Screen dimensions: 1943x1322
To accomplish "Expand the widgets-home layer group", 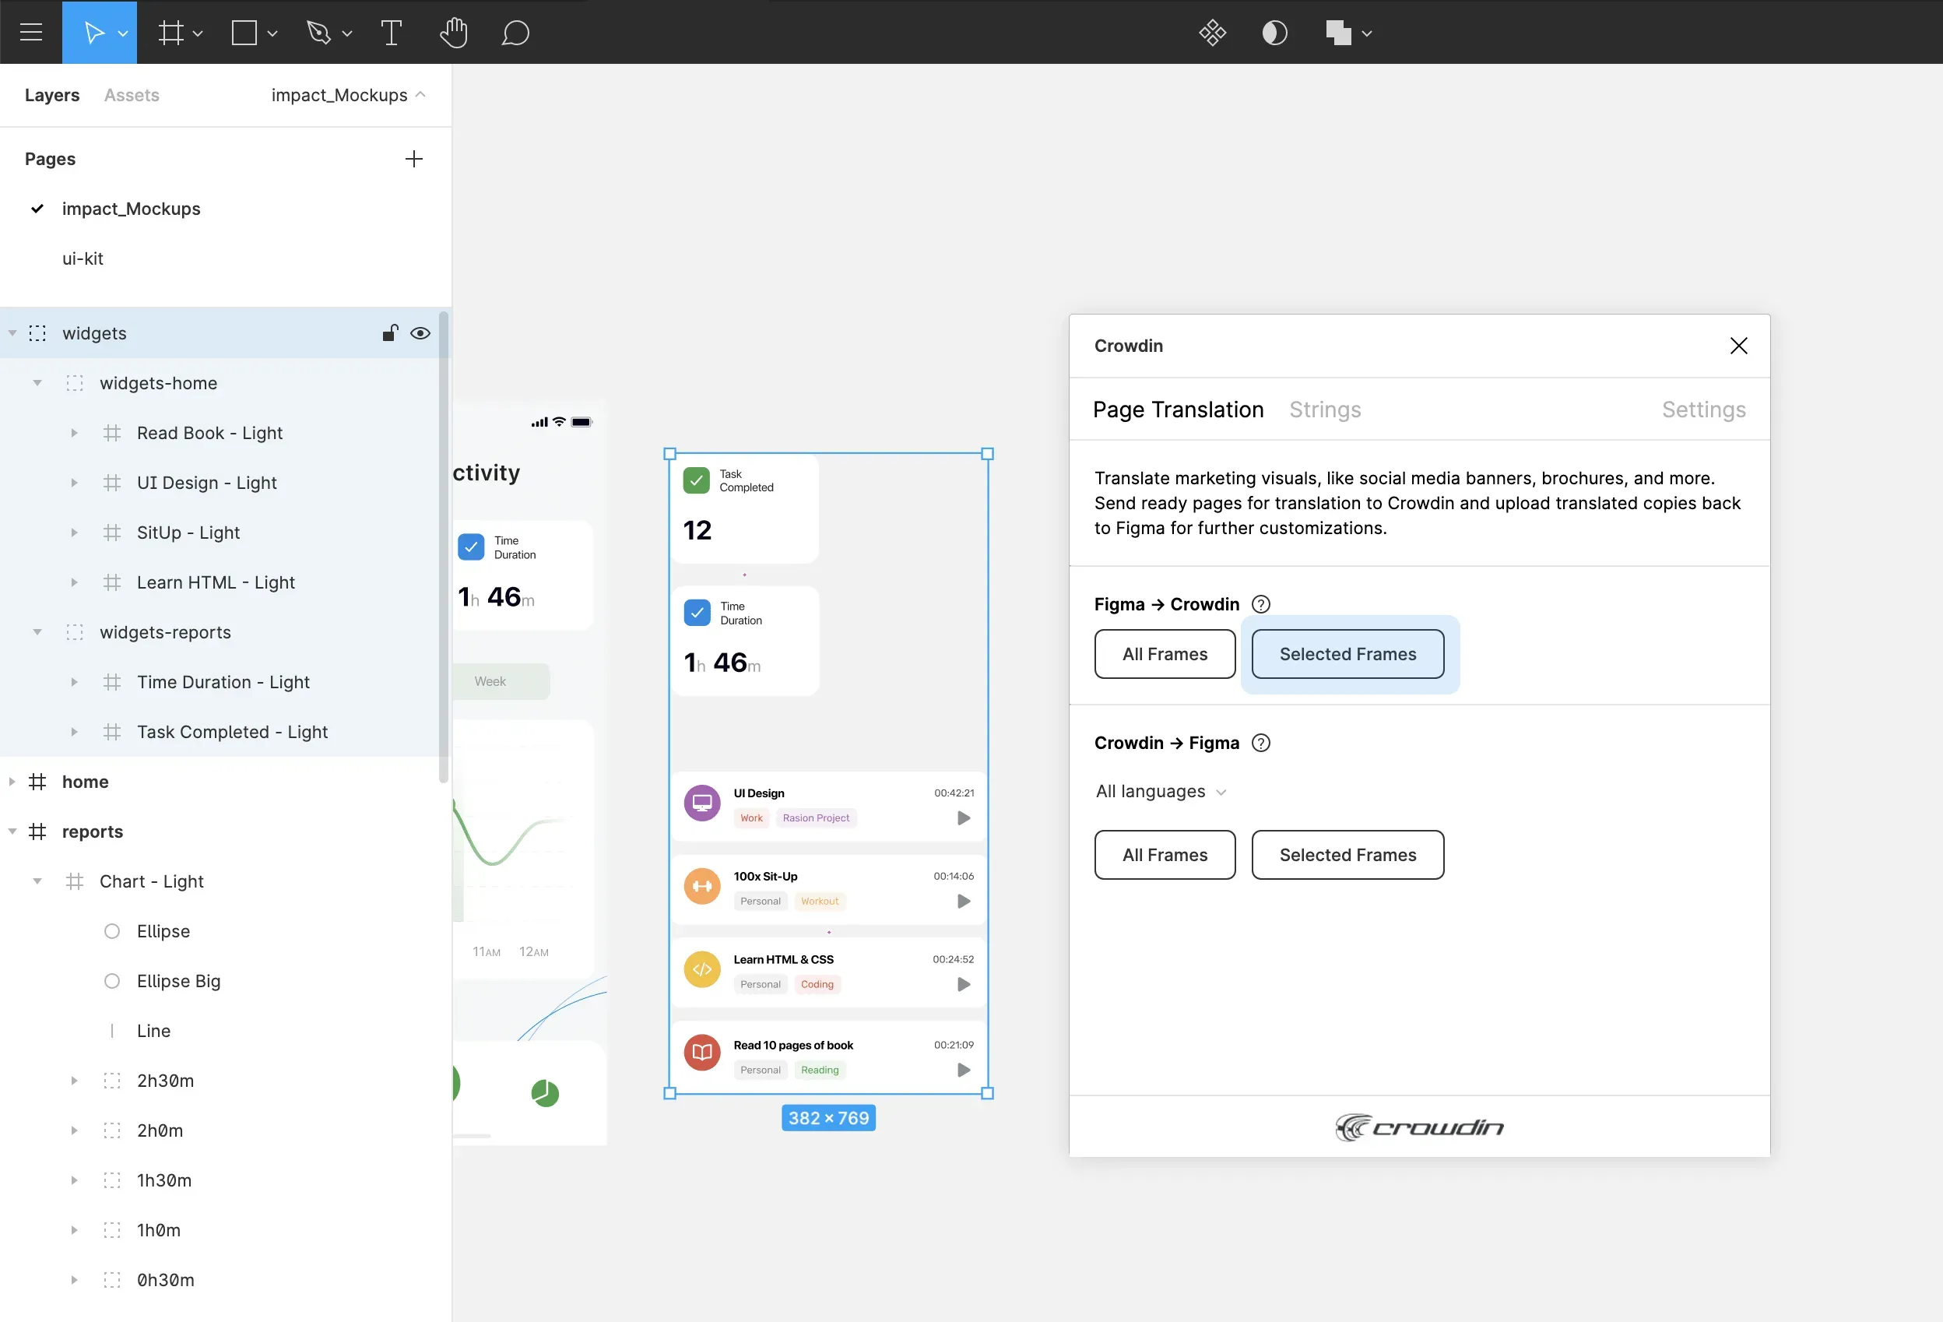I will pyautogui.click(x=37, y=382).
